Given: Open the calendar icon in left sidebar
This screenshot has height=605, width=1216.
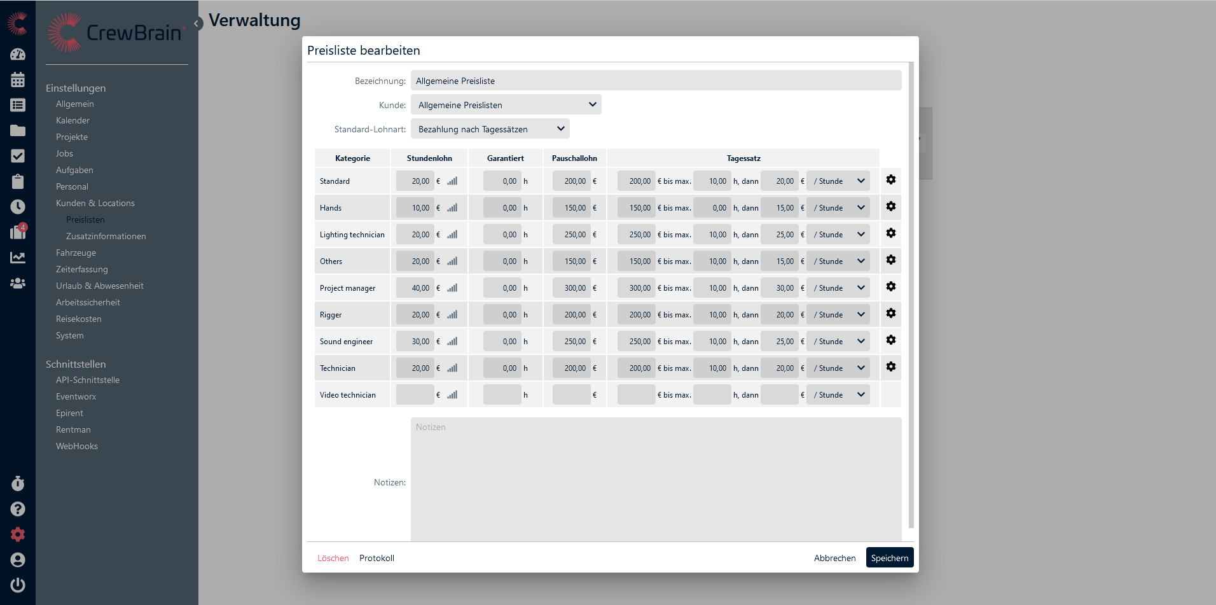Looking at the screenshot, I should 18,80.
